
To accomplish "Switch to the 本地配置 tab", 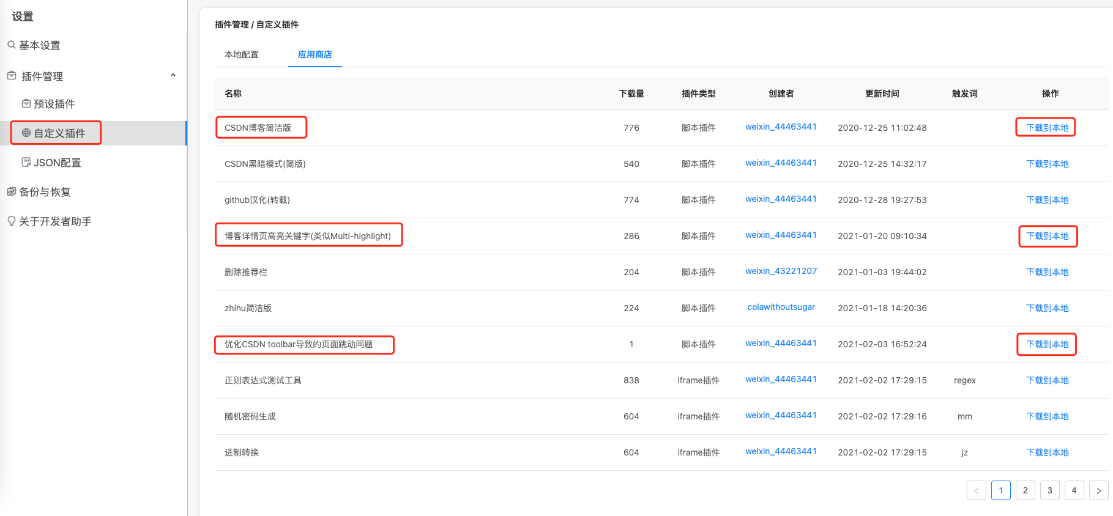I will point(242,54).
